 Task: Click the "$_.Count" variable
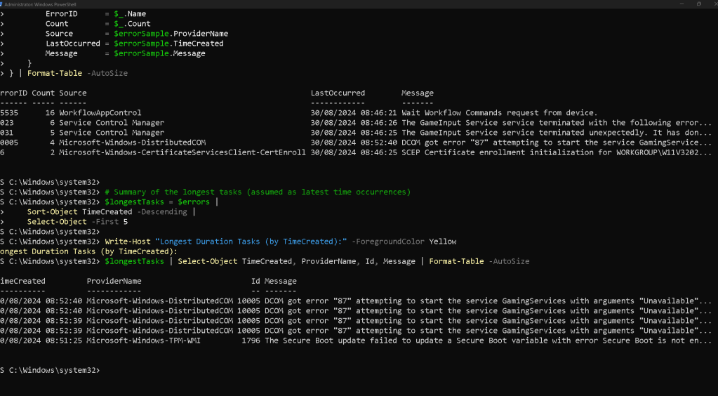[x=133, y=24]
